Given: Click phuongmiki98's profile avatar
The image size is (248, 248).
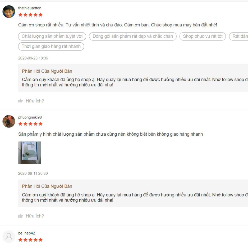Looking at the screenshot, I should (x=9, y=121).
